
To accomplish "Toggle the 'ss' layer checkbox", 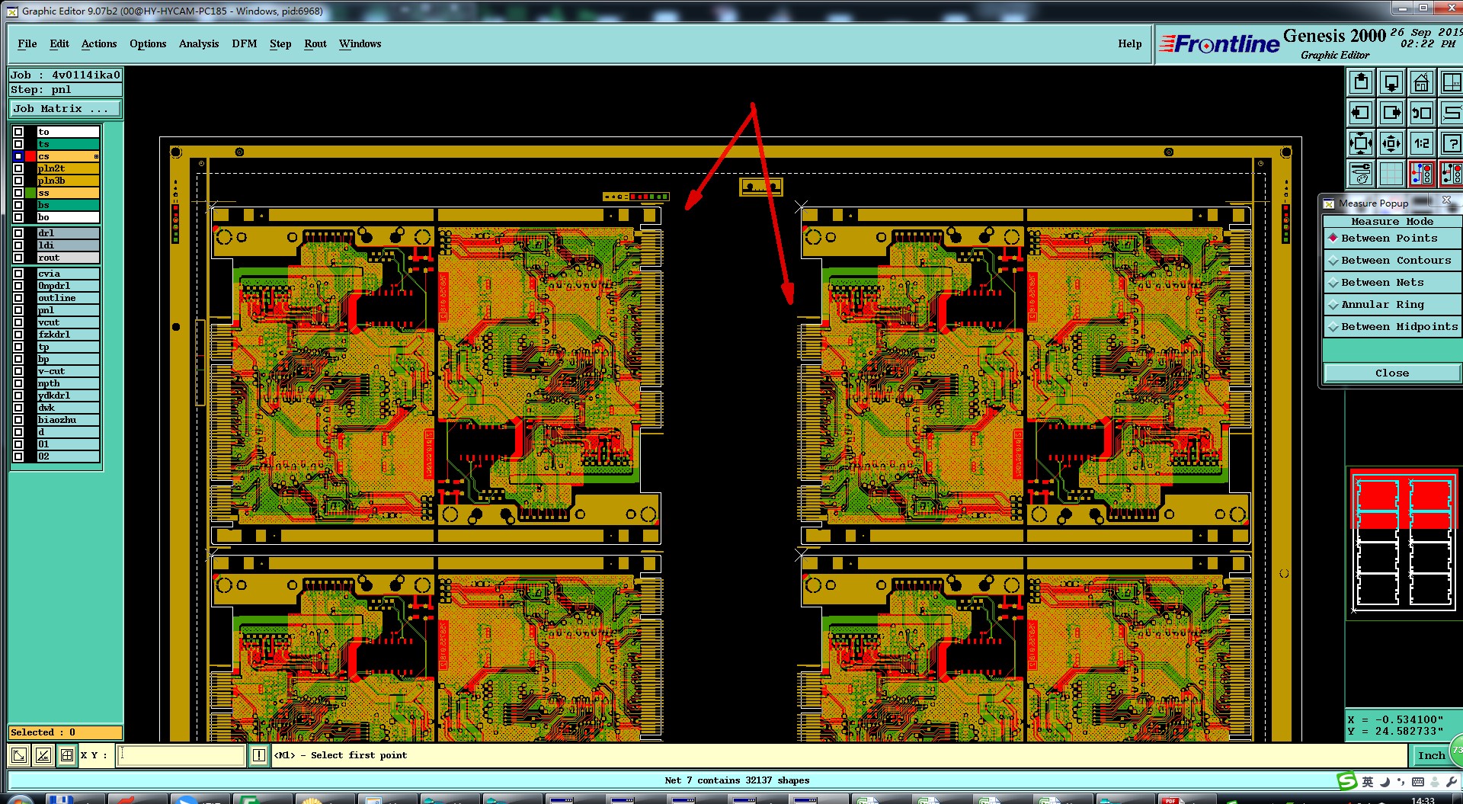I will [x=18, y=193].
